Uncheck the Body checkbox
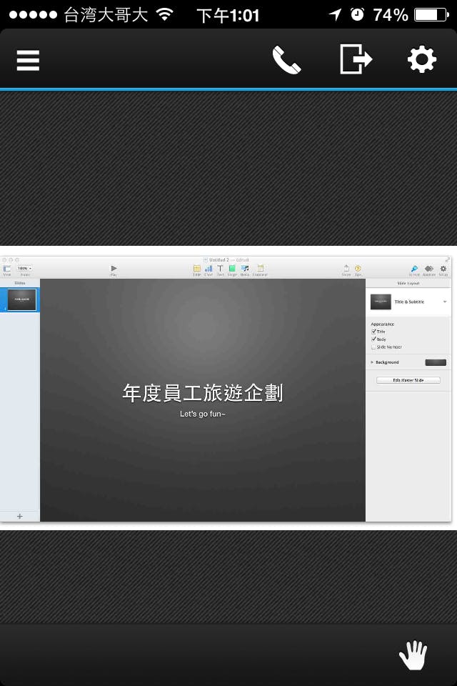The width and height of the screenshot is (457, 686). 373,339
